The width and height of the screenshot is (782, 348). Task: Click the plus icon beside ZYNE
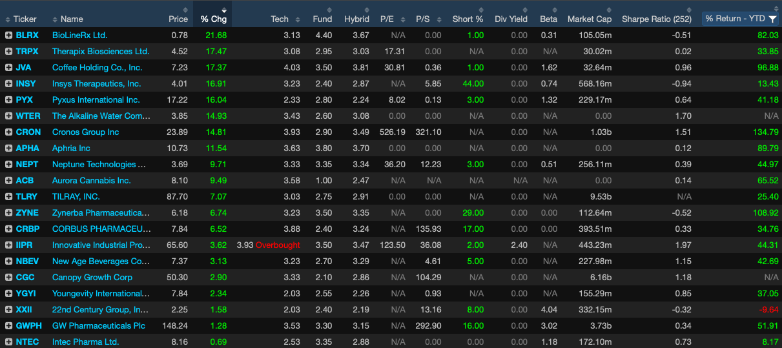coord(8,212)
